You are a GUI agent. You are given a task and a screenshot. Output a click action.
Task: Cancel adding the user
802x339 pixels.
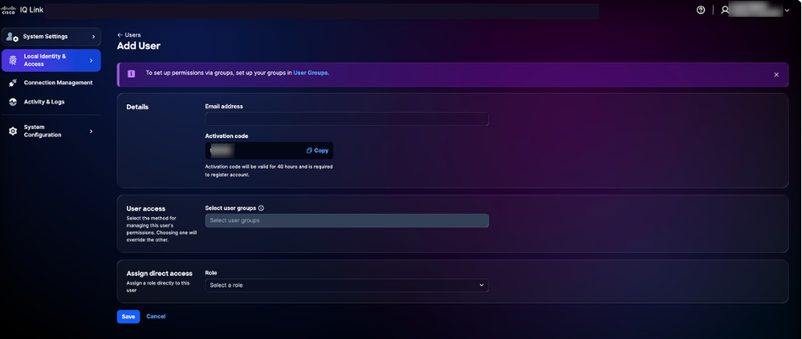156,317
